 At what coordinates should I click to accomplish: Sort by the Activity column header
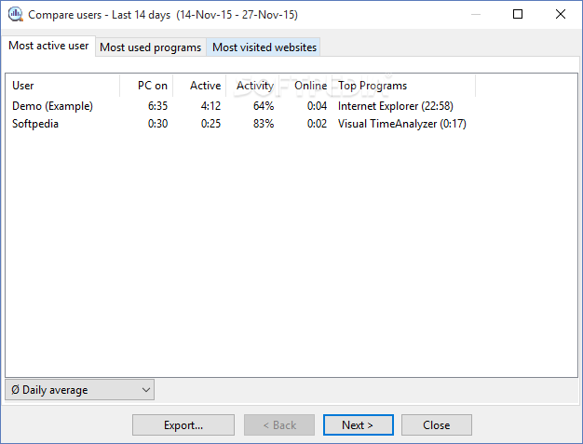[252, 86]
